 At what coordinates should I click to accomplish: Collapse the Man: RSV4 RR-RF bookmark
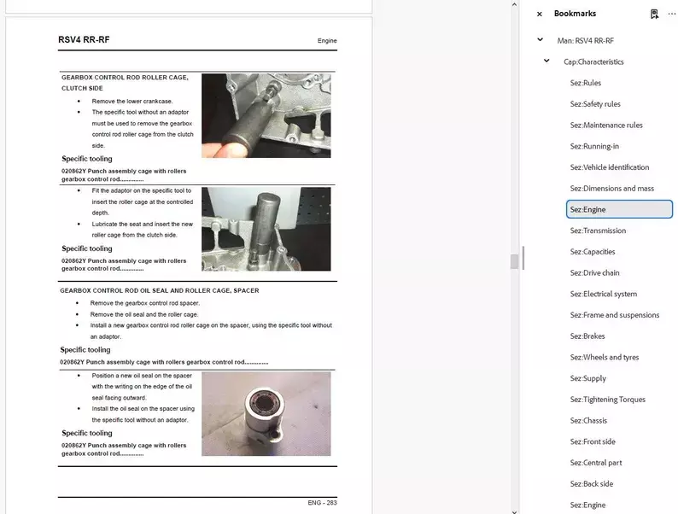tap(540, 40)
